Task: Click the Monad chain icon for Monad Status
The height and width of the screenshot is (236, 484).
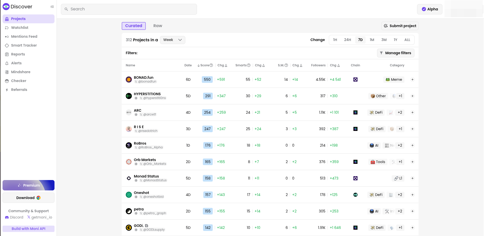Action: pos(355,178)
